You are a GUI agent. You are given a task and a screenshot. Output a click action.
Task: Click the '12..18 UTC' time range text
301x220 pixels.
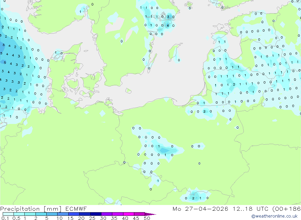250,209
